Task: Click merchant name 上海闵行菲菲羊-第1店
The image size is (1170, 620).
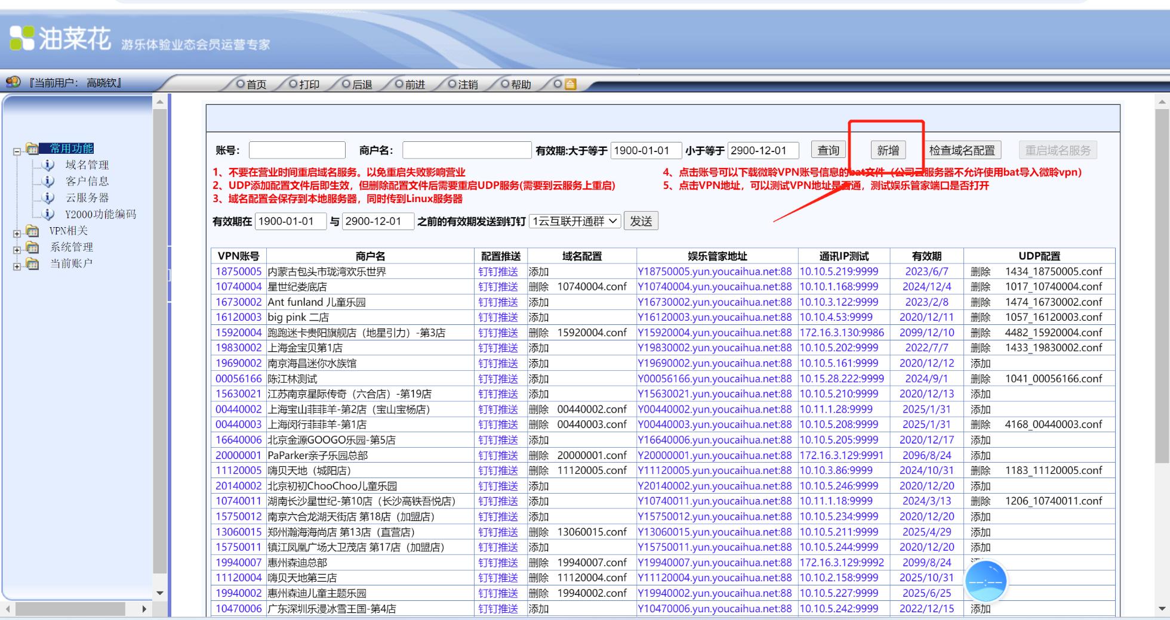Action: point(317,424)
